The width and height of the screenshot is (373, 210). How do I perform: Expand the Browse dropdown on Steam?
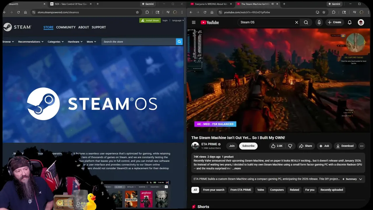pos(8,42)
